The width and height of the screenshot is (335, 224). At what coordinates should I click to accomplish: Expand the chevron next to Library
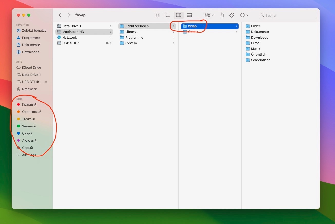174,32
